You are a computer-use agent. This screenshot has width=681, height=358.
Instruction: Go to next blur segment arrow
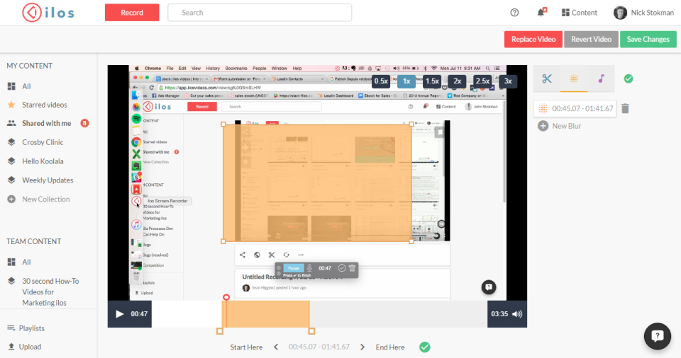click(362, 347)
